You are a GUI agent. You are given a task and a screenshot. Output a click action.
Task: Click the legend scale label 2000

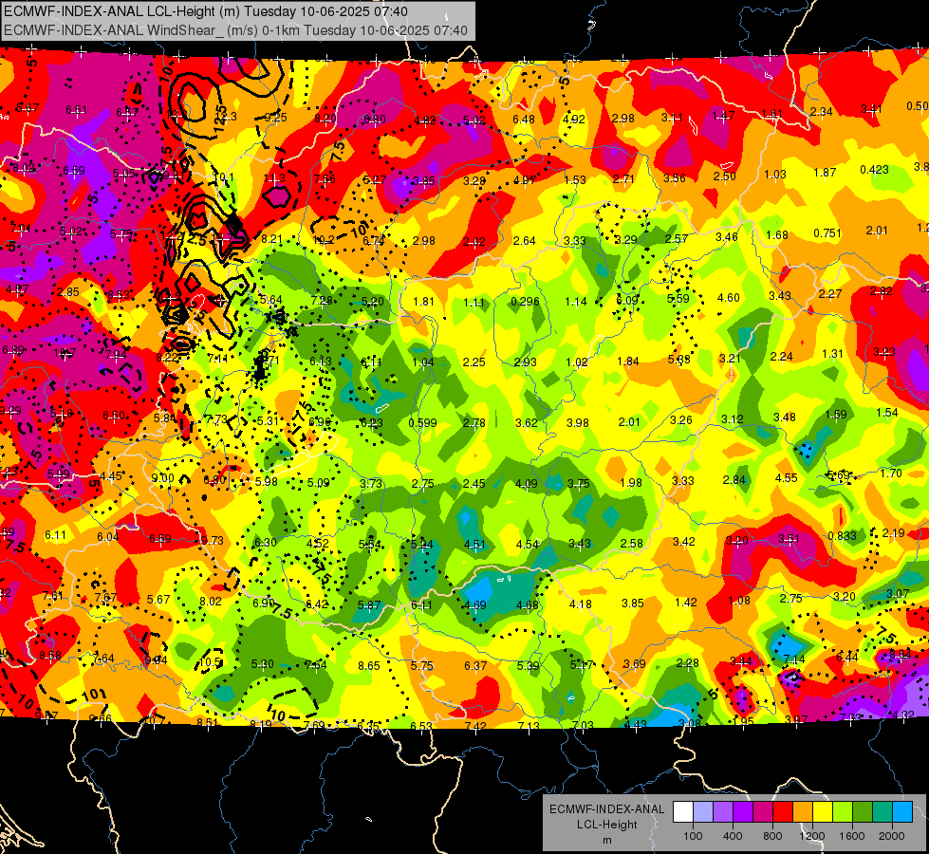[892, 836]
